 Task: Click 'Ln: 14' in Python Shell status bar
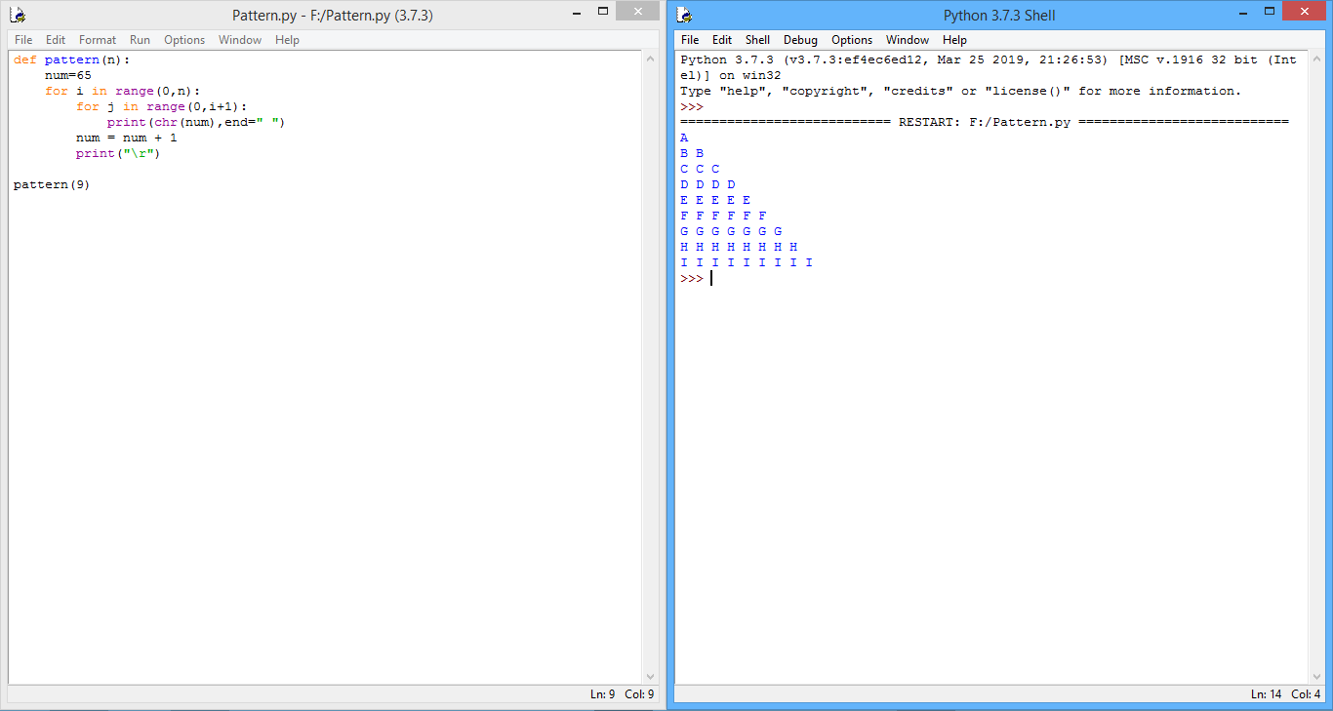click(1267, 694)
